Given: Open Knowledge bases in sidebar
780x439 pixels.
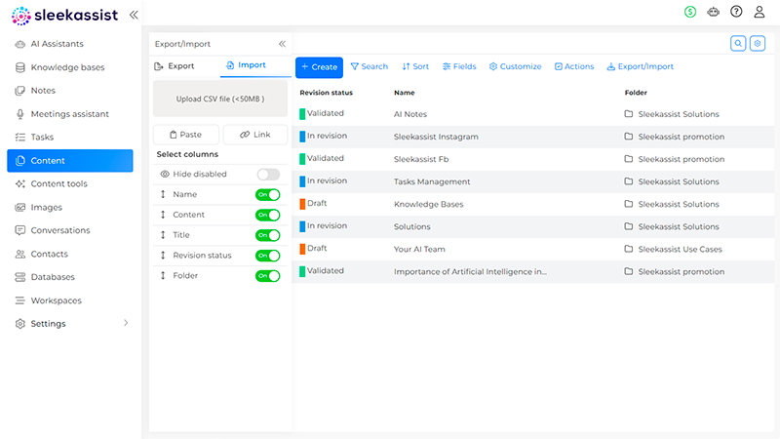Looking at the screenshot, I should click(x=69, y=67).
